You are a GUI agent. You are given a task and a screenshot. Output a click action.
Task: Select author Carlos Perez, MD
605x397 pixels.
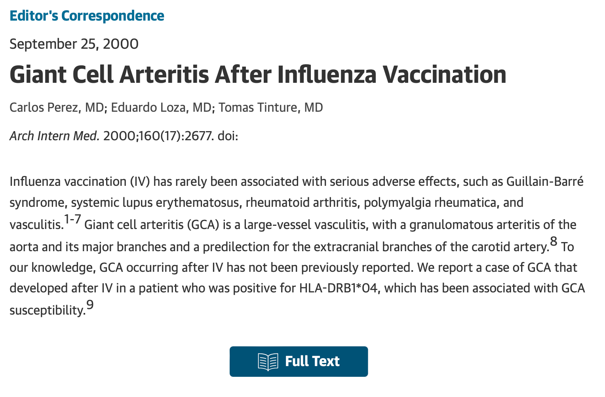click(57, 107)
